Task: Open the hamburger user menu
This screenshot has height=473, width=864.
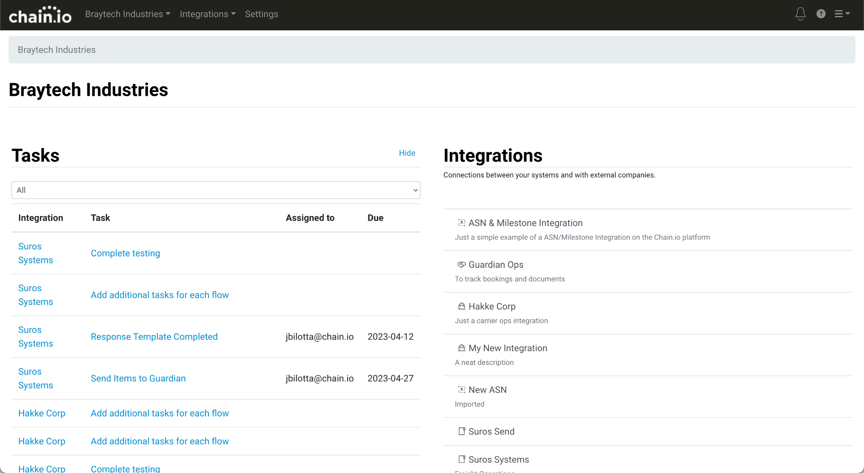Action: (842, 14)
